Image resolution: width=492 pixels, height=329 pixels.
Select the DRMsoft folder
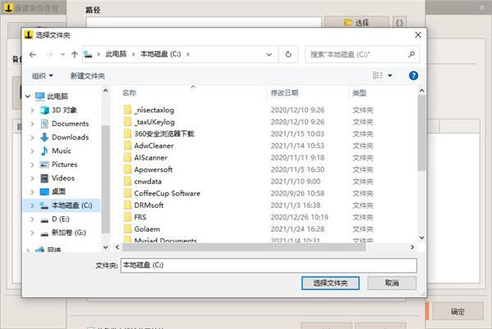tap(148, 205)
